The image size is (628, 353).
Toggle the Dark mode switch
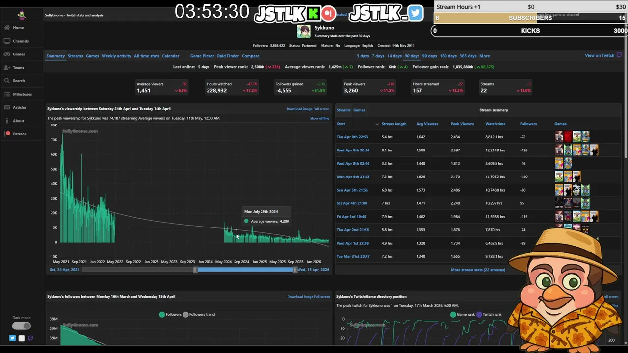point(22,326)
